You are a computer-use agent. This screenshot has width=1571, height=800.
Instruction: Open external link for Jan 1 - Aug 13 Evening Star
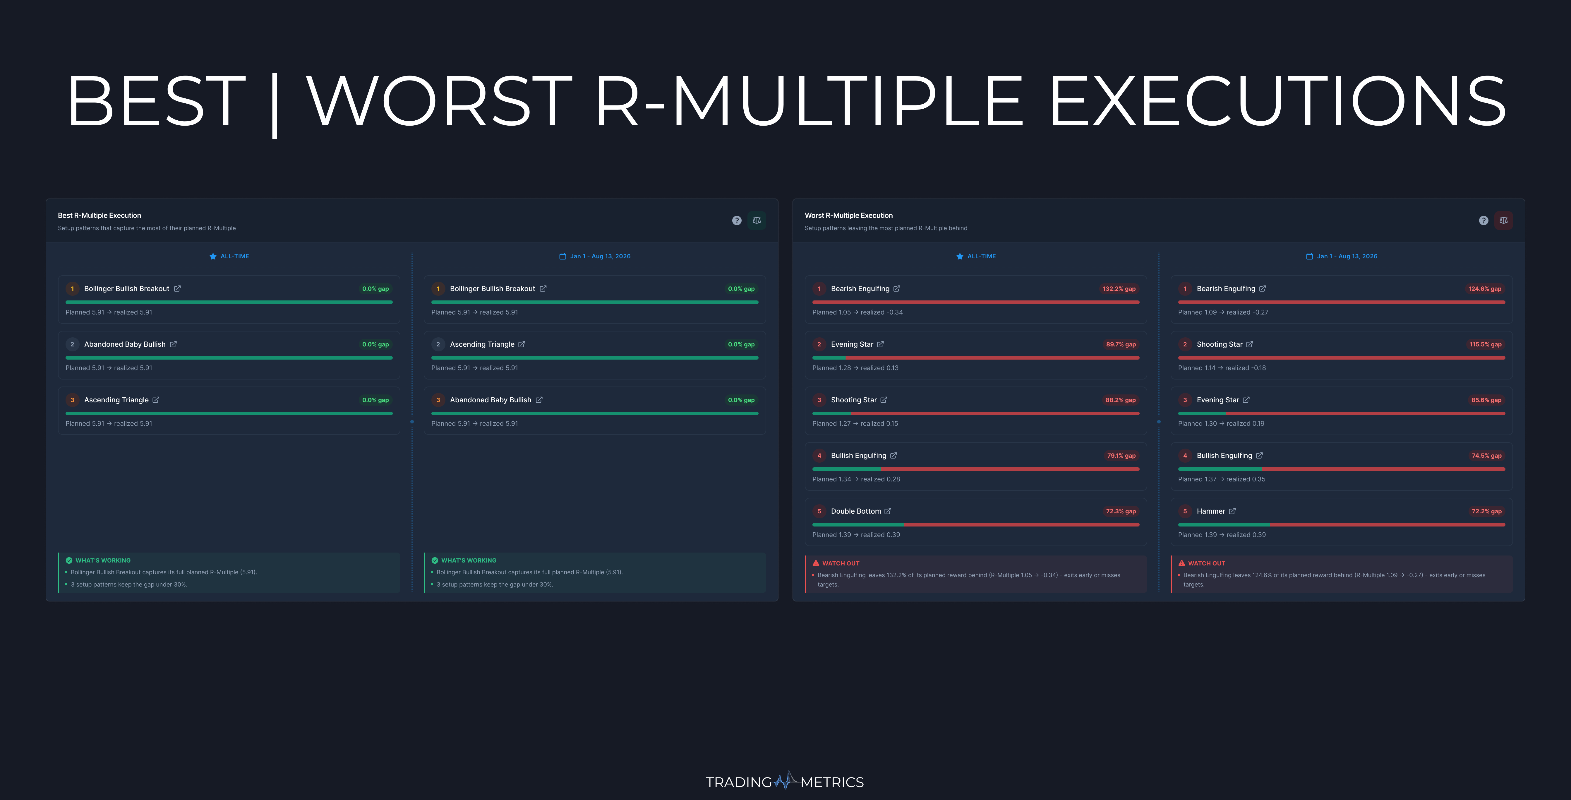1246,400
